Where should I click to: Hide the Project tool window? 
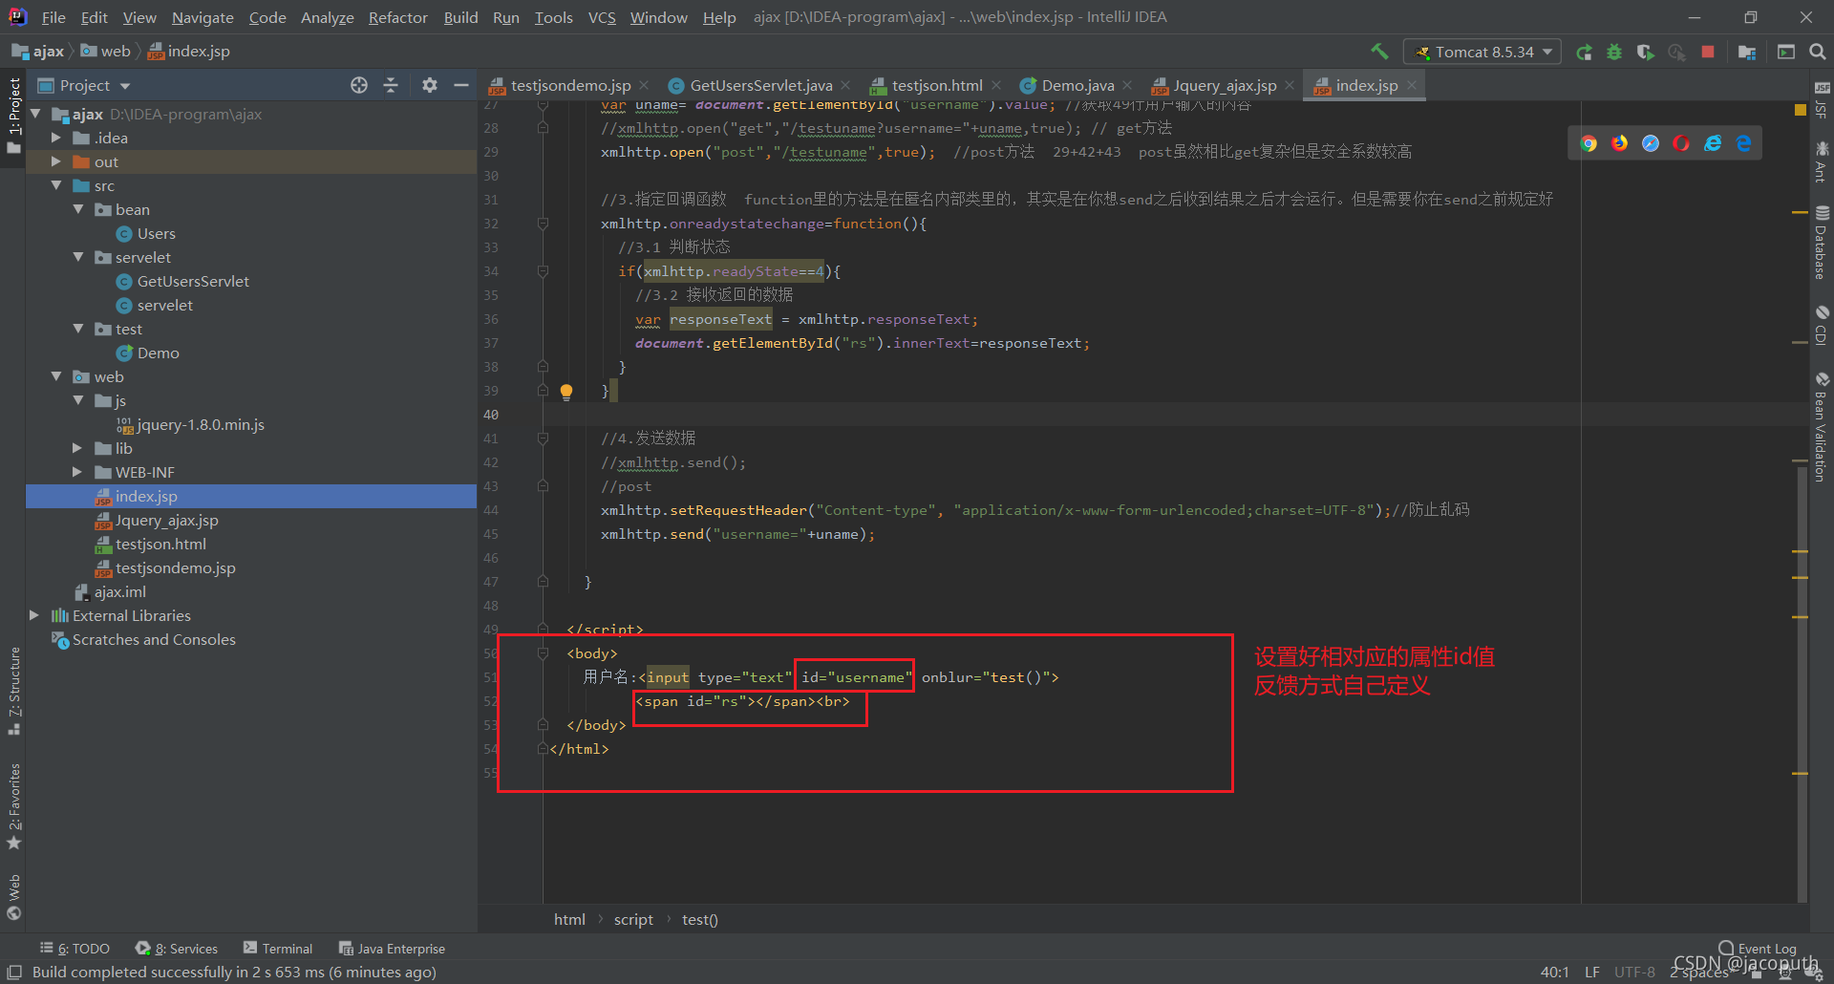click(x=461, y=85)
